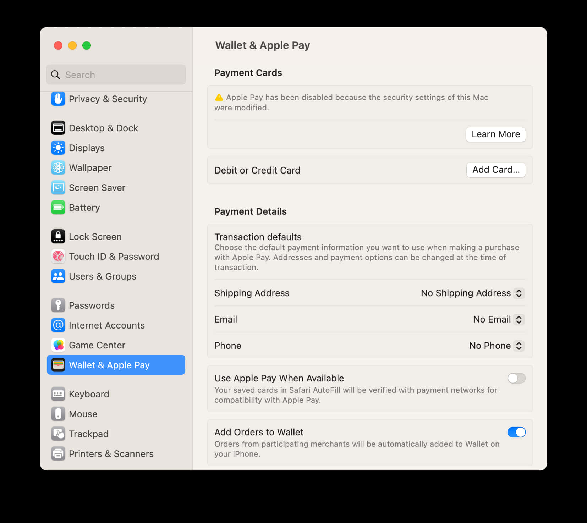The height and width of the screenshot is (523, 587).
Task: Click the Payment Details heading
Action: 251,211
